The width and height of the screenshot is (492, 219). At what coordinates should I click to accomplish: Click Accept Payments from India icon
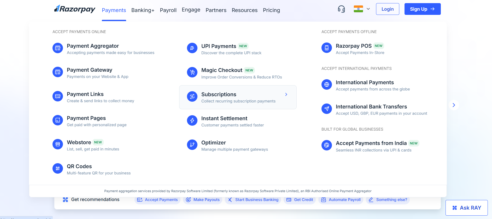coord(327,145)
